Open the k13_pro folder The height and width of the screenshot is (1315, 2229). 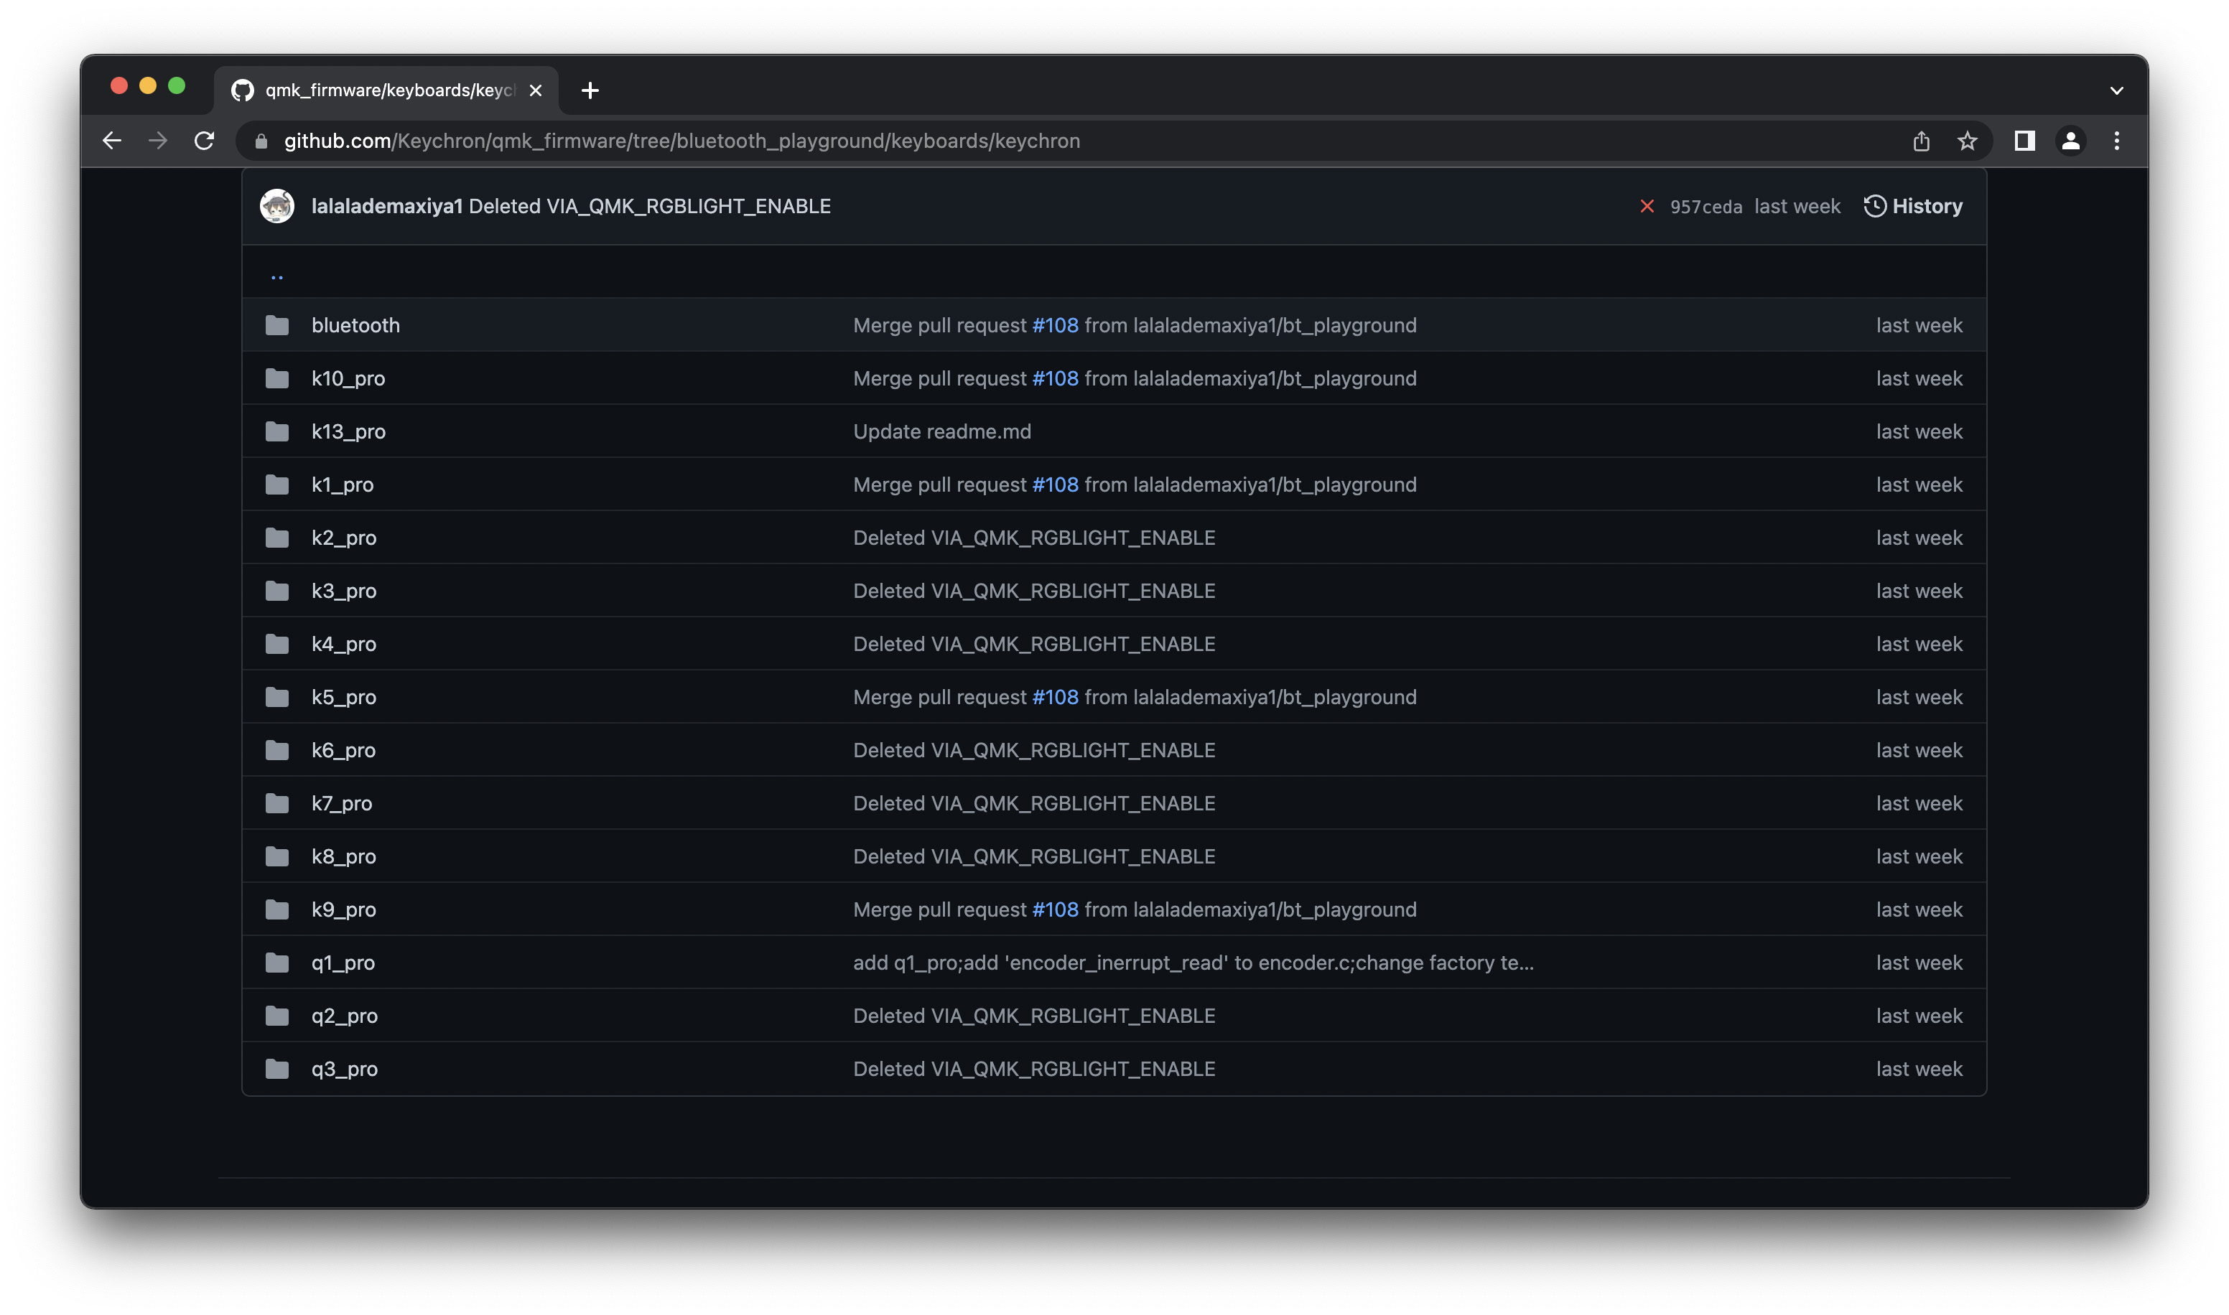pos(348,431)
